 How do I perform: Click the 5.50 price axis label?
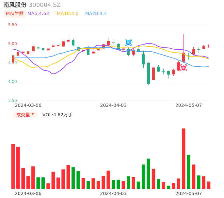(x=12, y=25)
